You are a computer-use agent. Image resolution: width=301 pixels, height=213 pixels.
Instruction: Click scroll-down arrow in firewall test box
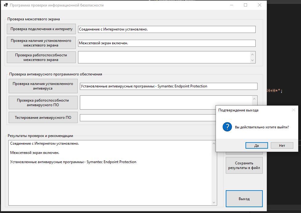[253, 60]
